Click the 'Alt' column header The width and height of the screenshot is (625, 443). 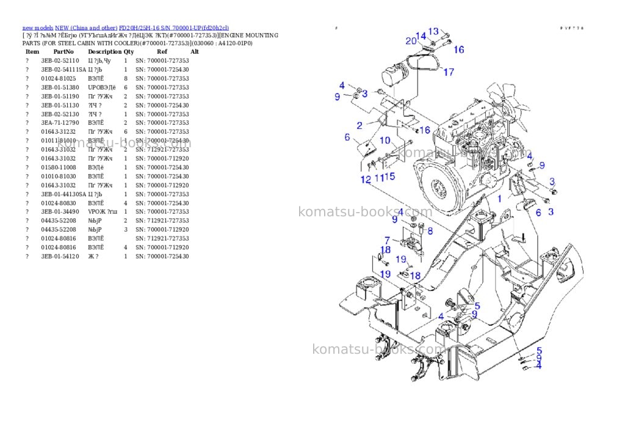(x=195, y=52)
